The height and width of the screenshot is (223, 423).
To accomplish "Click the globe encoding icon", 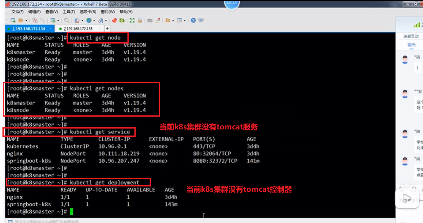I will (89, 20).
